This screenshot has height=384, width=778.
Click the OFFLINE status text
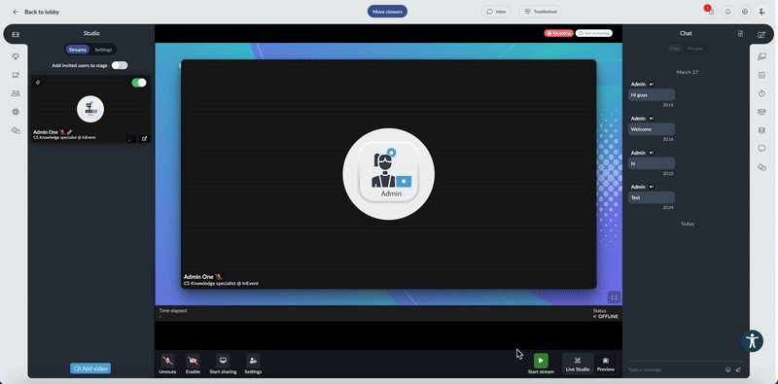pyautogui.click(x=608, y=317)
